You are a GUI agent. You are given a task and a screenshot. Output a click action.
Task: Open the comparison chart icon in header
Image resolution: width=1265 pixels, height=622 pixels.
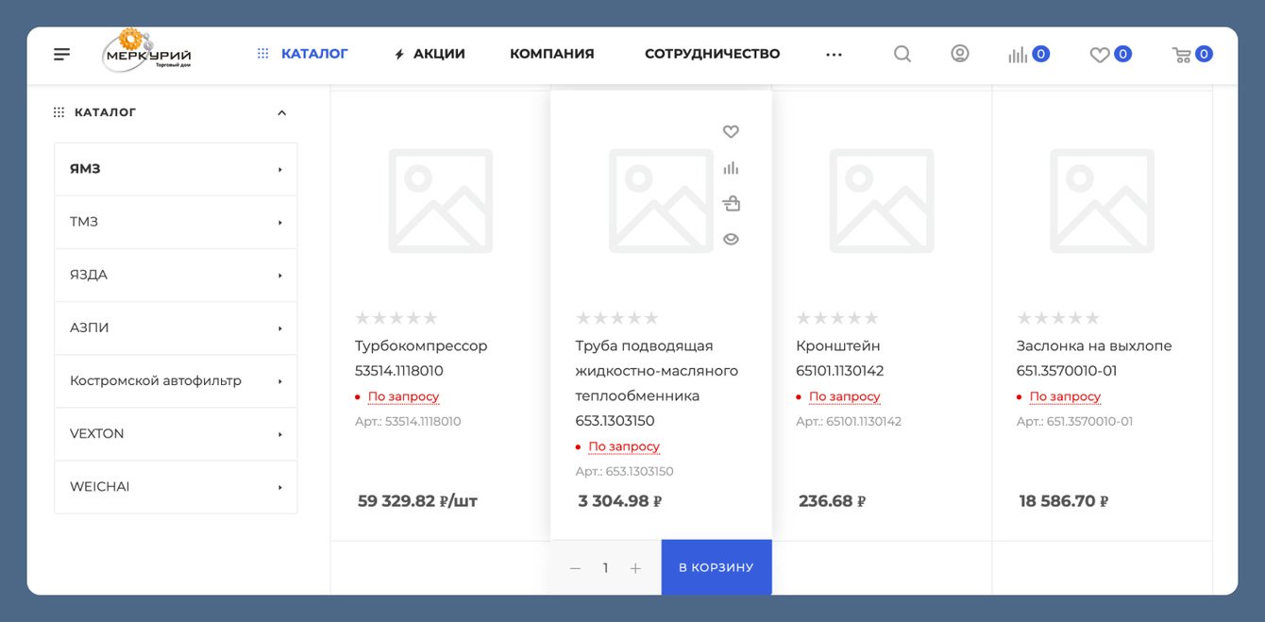tap(1018, 55)
